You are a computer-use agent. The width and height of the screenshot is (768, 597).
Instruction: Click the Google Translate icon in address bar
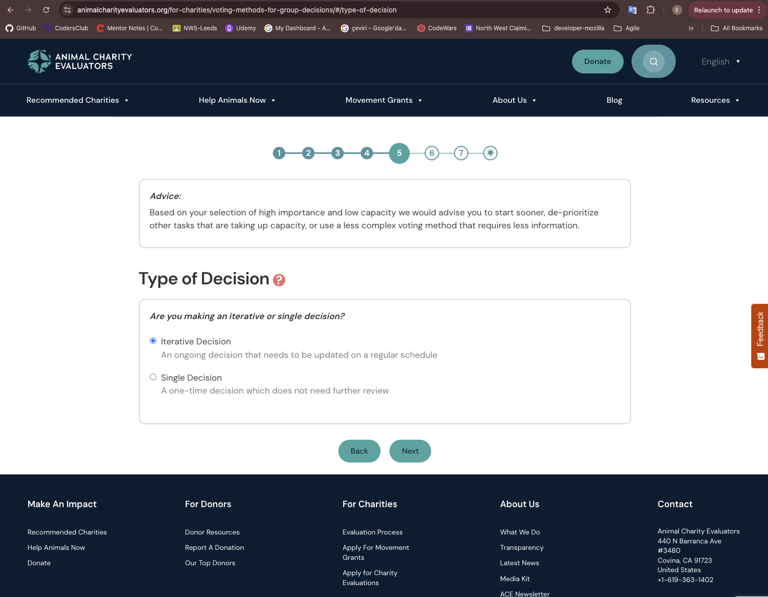(633, 10)
